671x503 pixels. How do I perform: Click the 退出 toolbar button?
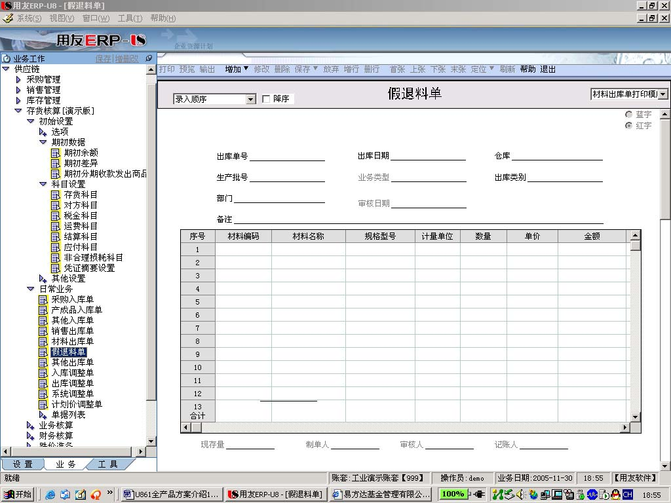pyautogui.click(x=548, y=69)
